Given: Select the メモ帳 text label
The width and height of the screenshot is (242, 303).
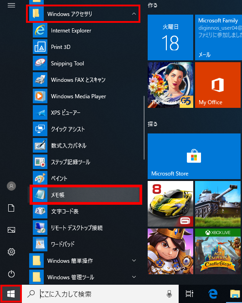Looking at the screenshot, I should coord(57,195).
